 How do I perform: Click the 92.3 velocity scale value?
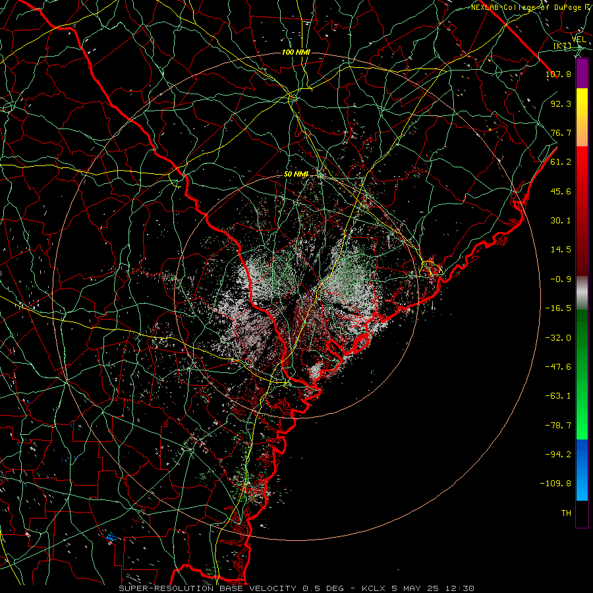click(561, 103)
